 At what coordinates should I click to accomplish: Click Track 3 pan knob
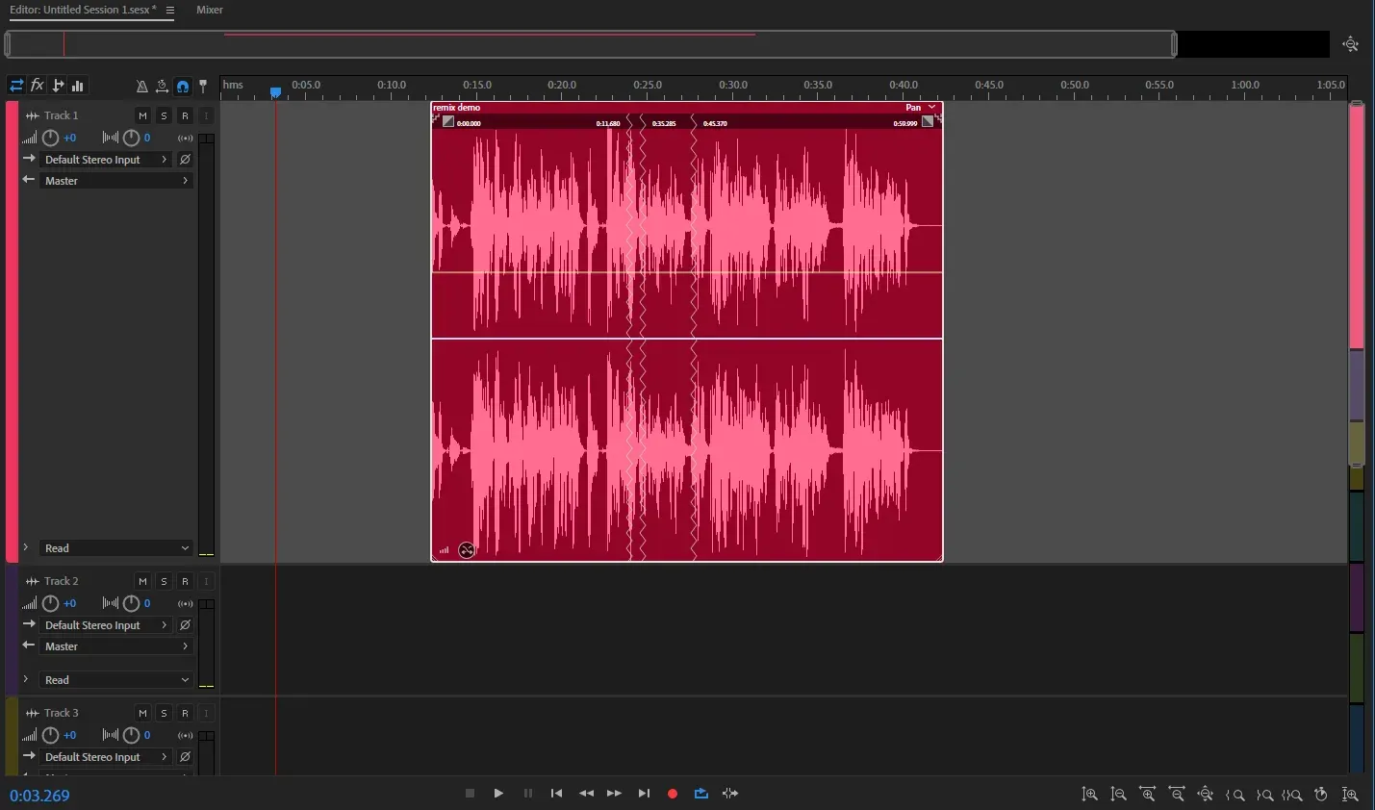point(132,735)
